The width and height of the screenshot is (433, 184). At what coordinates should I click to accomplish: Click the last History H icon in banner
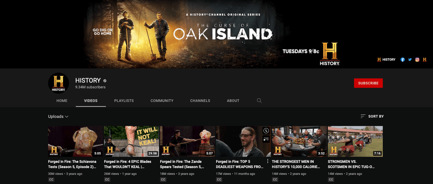click(x=425, y=60)
